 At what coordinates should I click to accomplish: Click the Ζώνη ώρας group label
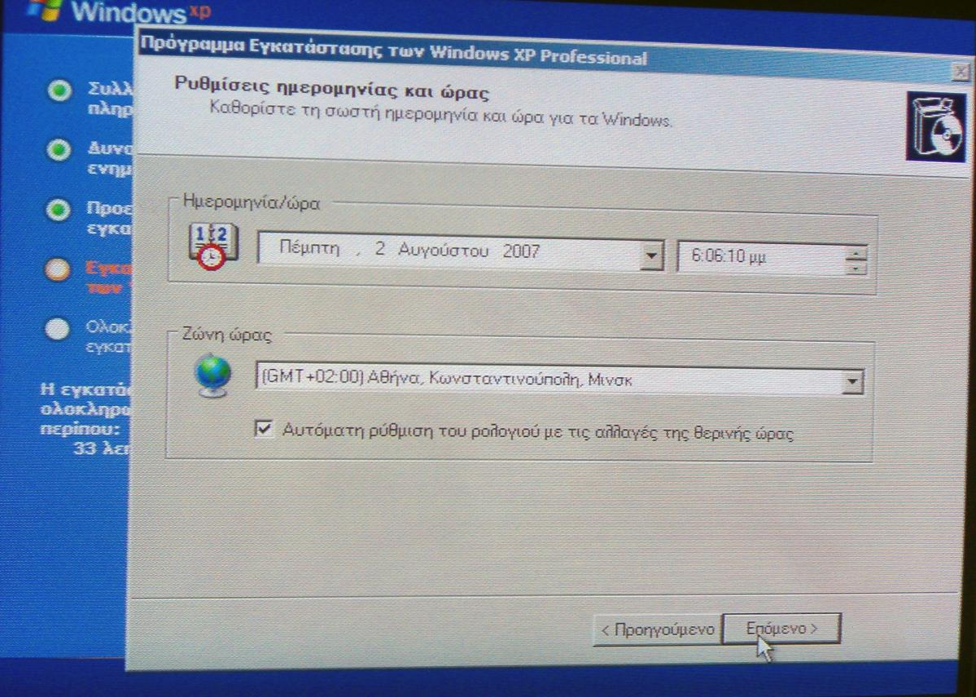pos(226,335)
